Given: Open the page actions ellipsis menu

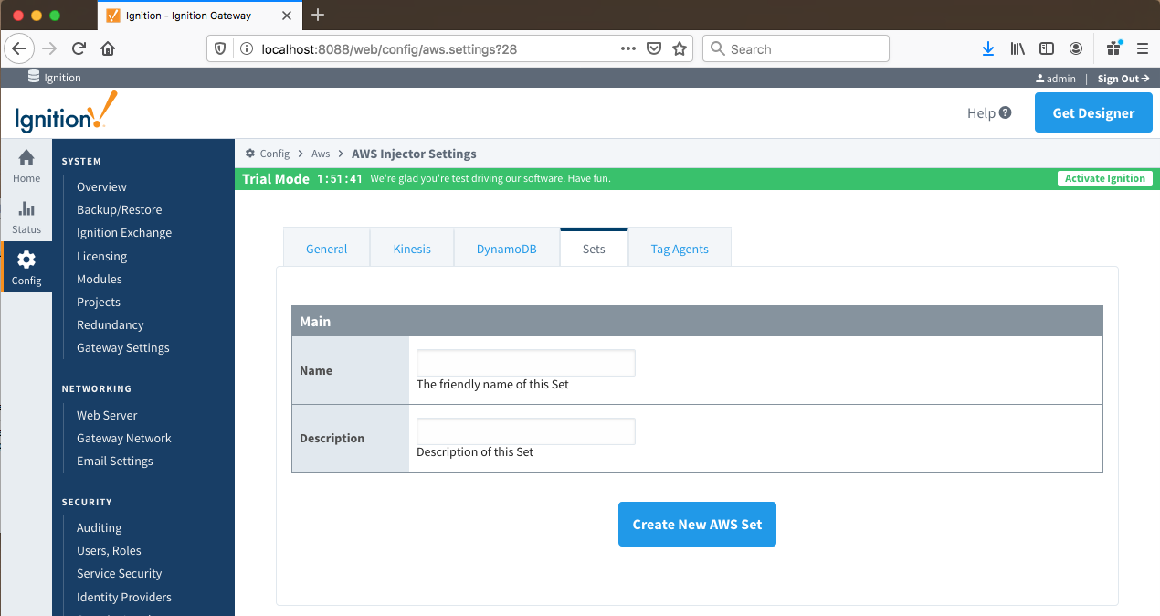Looking at the screenshot, I should 628,48.
